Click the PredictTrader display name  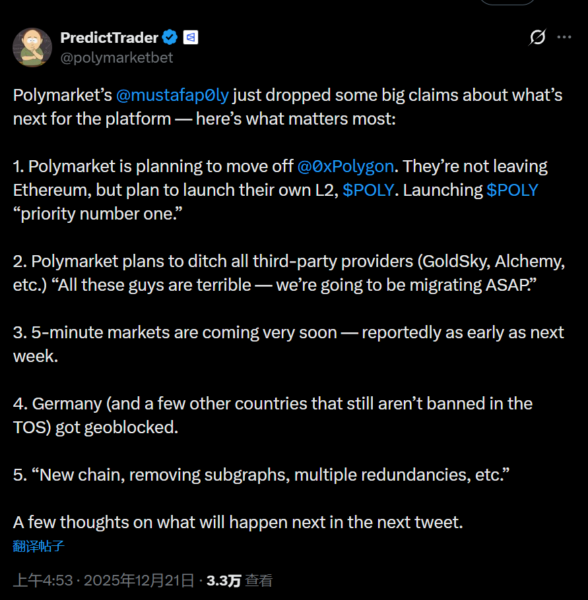110,38
